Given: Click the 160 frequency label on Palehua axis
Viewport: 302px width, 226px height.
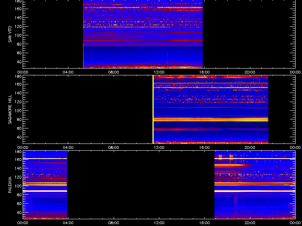Looking at the screenshot, I should click(x=18, y=159).
